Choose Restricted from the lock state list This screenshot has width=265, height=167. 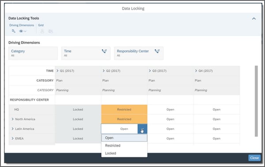tap(124, 145)
